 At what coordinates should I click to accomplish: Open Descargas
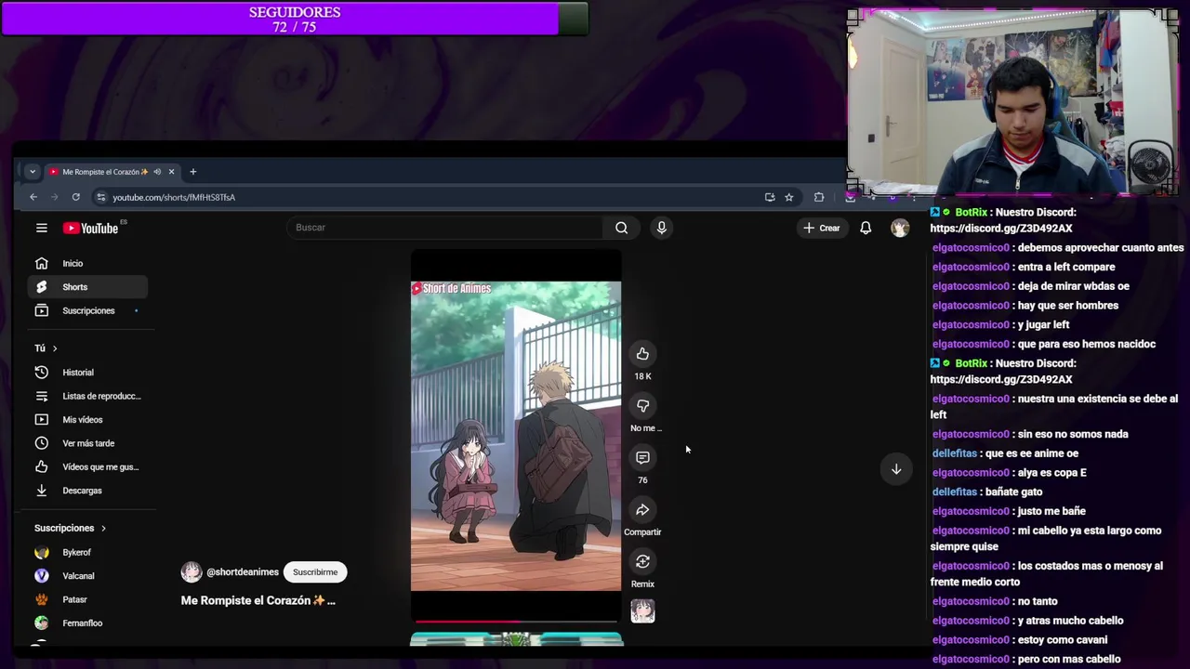pyautogui.click(x=87, y=491)
